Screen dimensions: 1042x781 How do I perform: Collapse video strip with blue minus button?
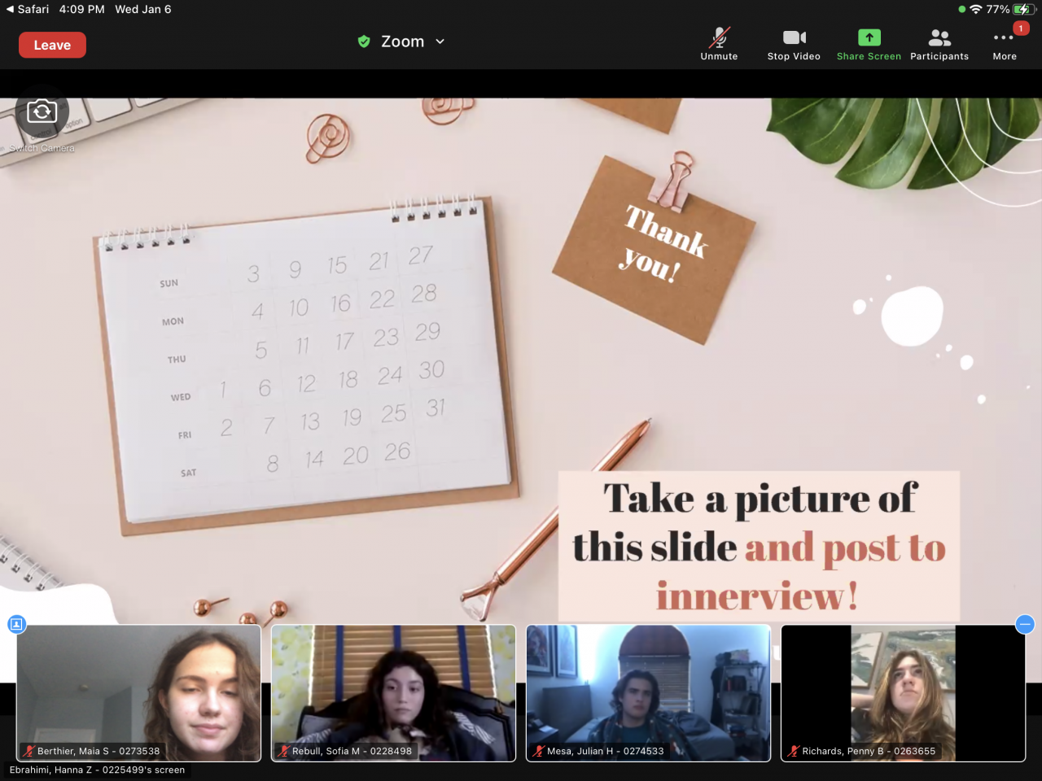(x=1025, y=624)
